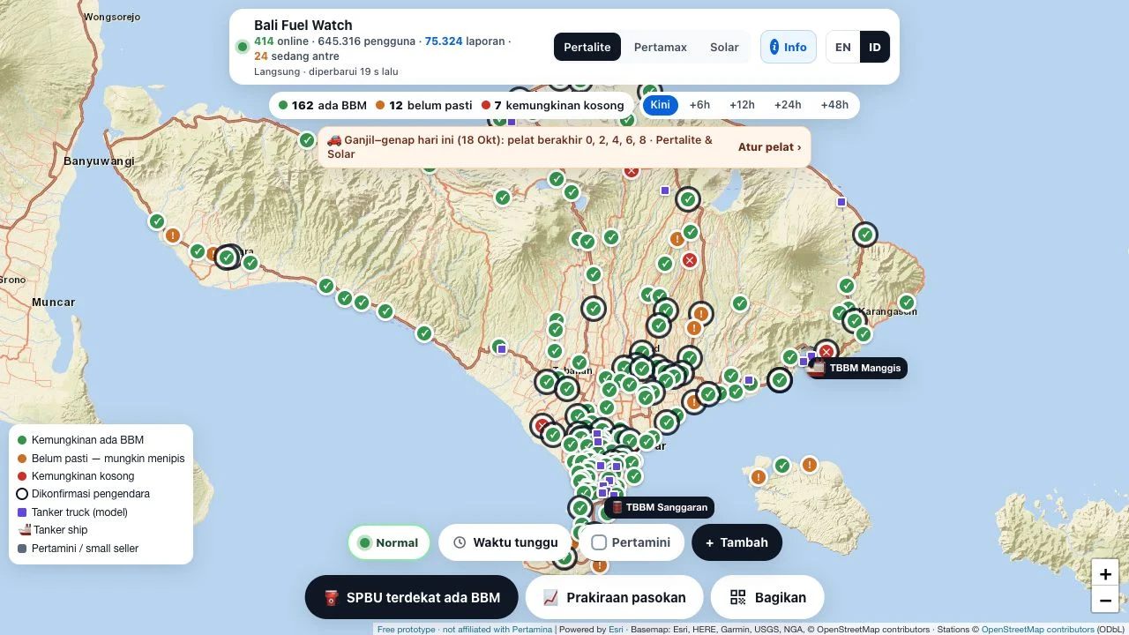Click the Bagikan share button
This screenshot has width=1129, height=635.
(767, 597)
